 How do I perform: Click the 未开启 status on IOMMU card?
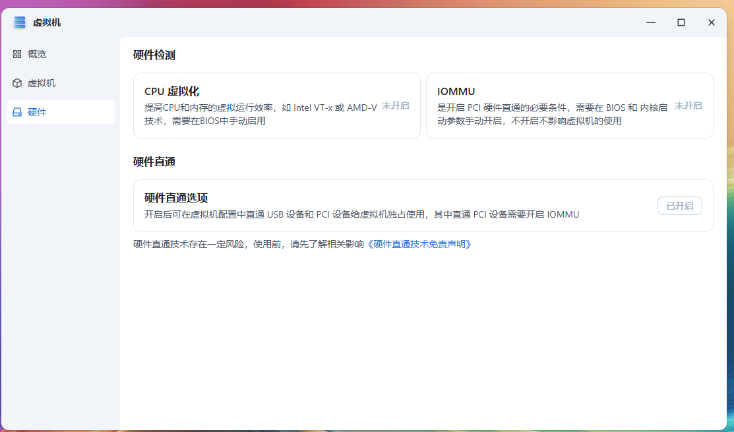[688, 106]
